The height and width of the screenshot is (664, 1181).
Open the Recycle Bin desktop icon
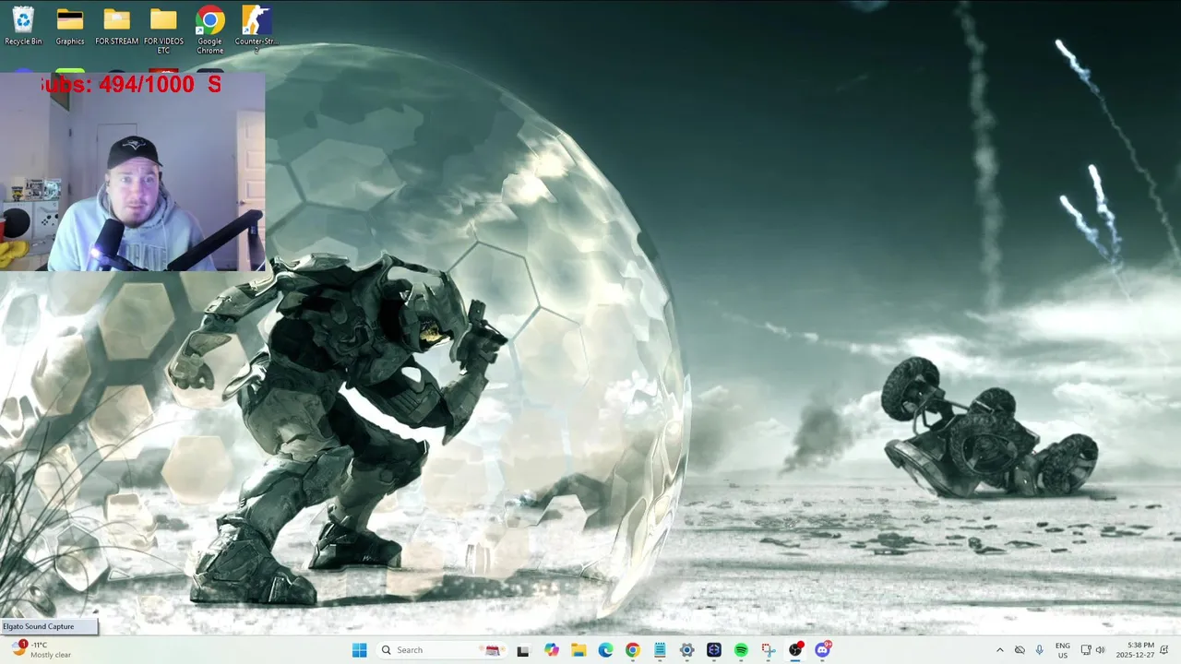click(23, 26)
